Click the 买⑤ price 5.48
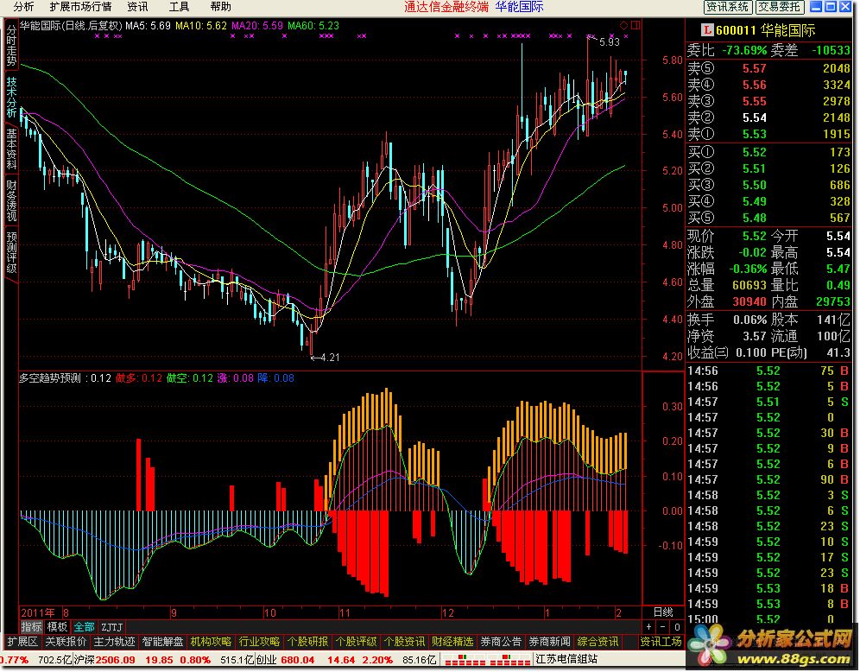Image resolution: width=860 pixels, height=672 pixels. point(754,218)
